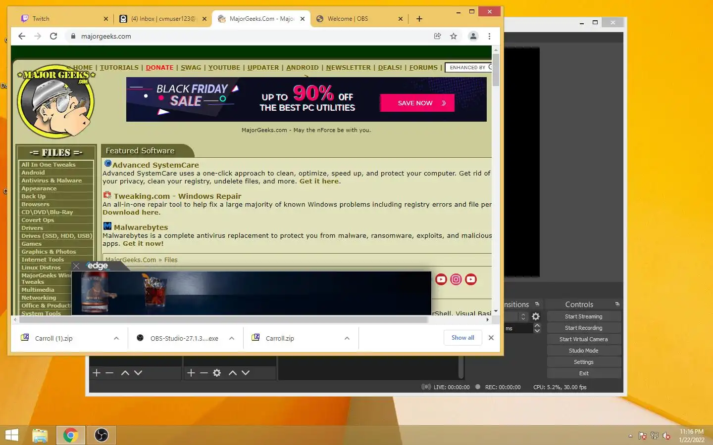Open the DONATE menu link

(x=159, y=67)
